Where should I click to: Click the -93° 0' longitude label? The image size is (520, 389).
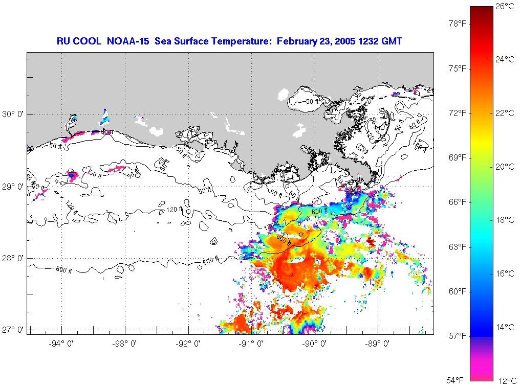coord(124,344)
